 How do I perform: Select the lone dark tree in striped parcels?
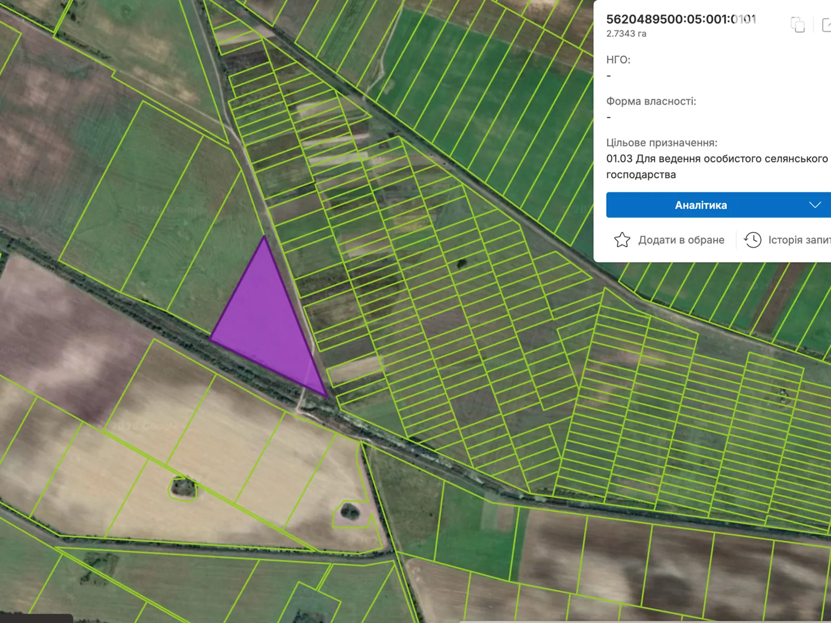pyautogui.click(x=461, y=264)
